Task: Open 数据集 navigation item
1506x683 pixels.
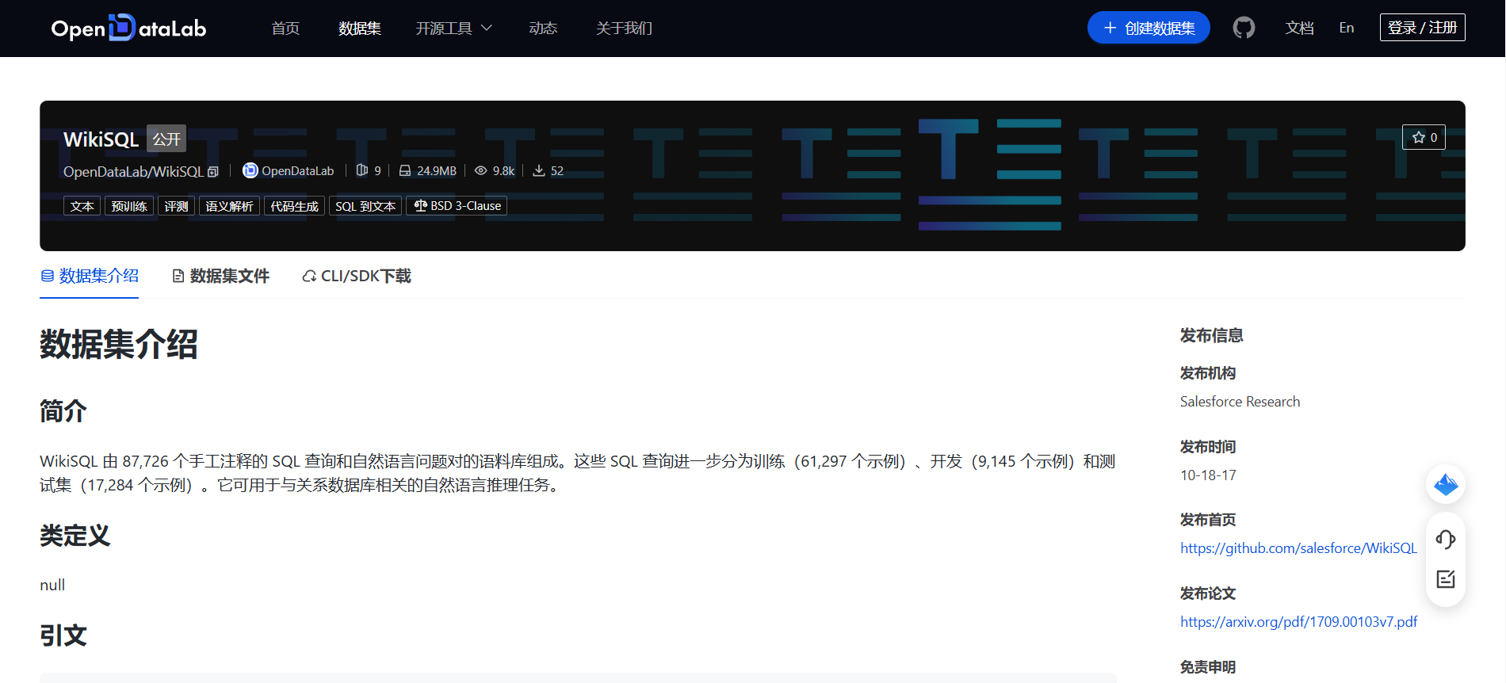Action: [360, 29]
